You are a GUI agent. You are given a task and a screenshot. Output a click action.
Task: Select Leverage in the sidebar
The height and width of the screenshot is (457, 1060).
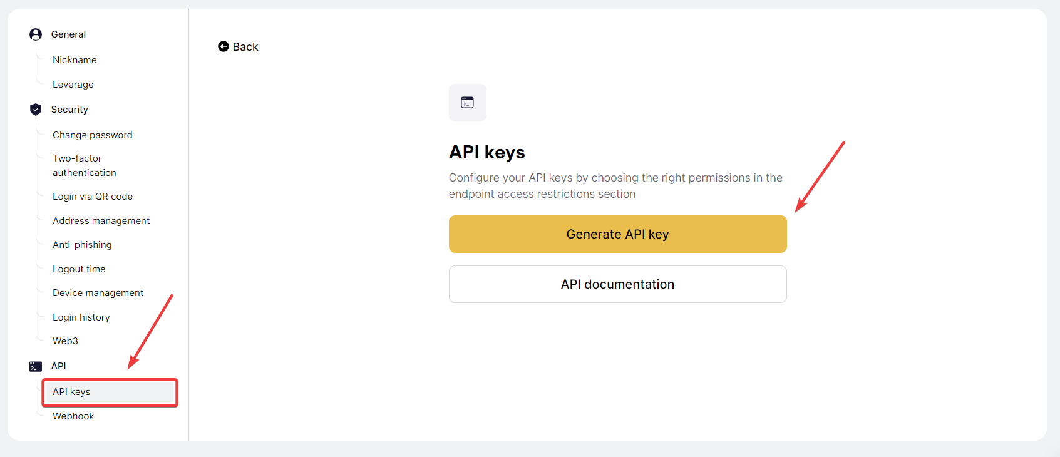point(73,85)
